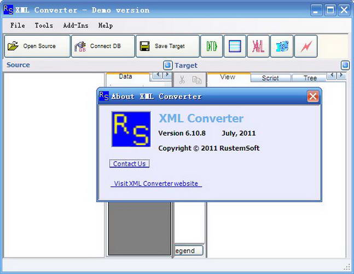
Task: Click the blue button beside the Source header
Action: point(167,65)
